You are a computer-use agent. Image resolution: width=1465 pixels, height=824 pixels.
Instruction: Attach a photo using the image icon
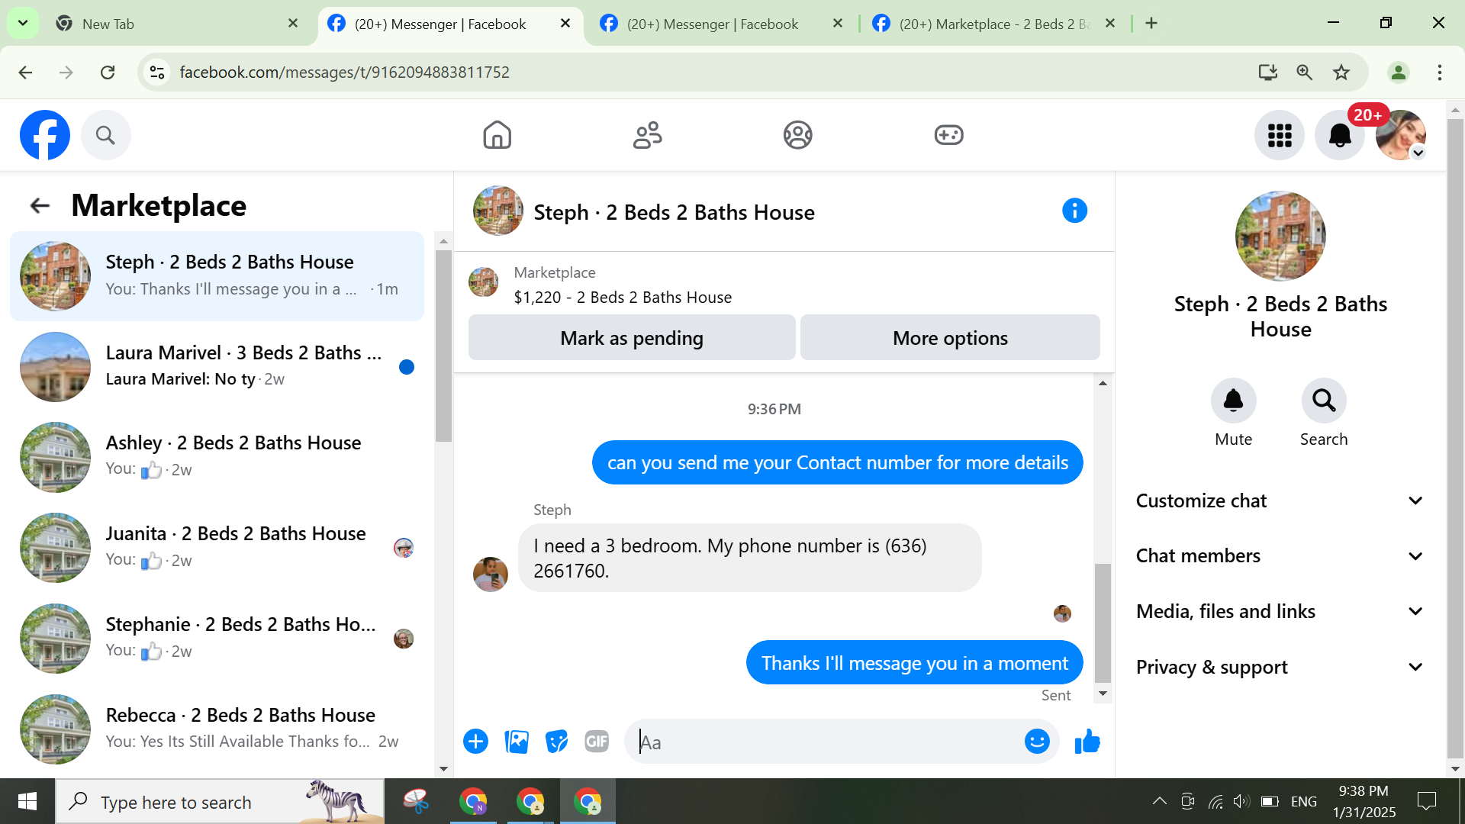[517, 741]
